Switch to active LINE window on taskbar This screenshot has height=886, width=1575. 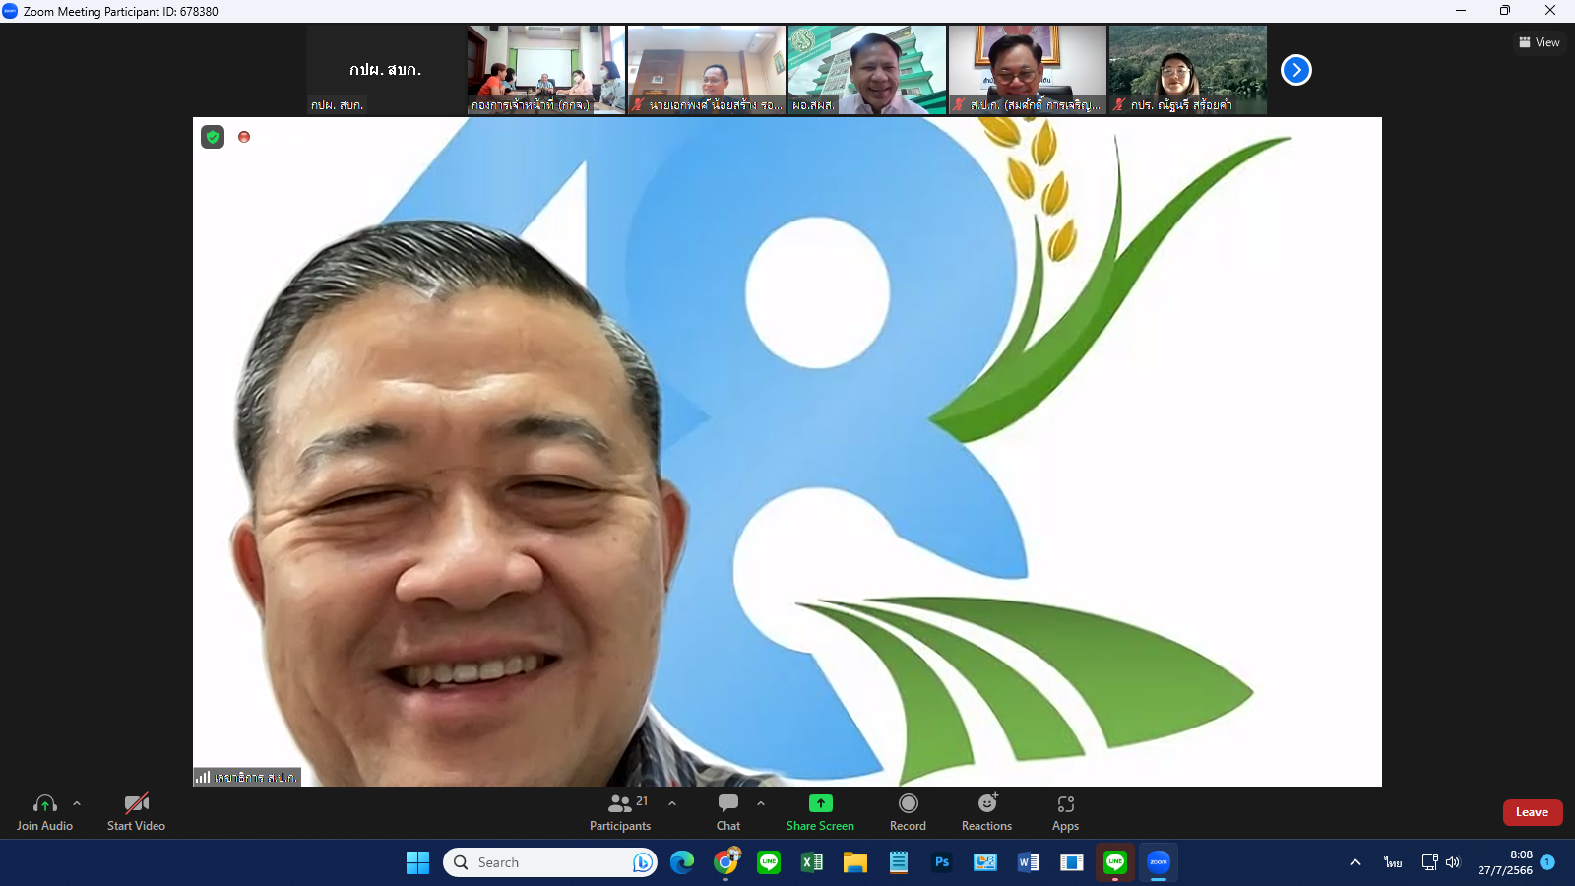(x=1115, y=862)
